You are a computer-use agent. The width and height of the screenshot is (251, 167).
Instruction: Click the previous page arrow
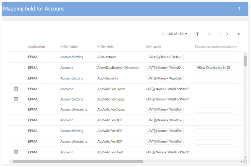[221, 34]
